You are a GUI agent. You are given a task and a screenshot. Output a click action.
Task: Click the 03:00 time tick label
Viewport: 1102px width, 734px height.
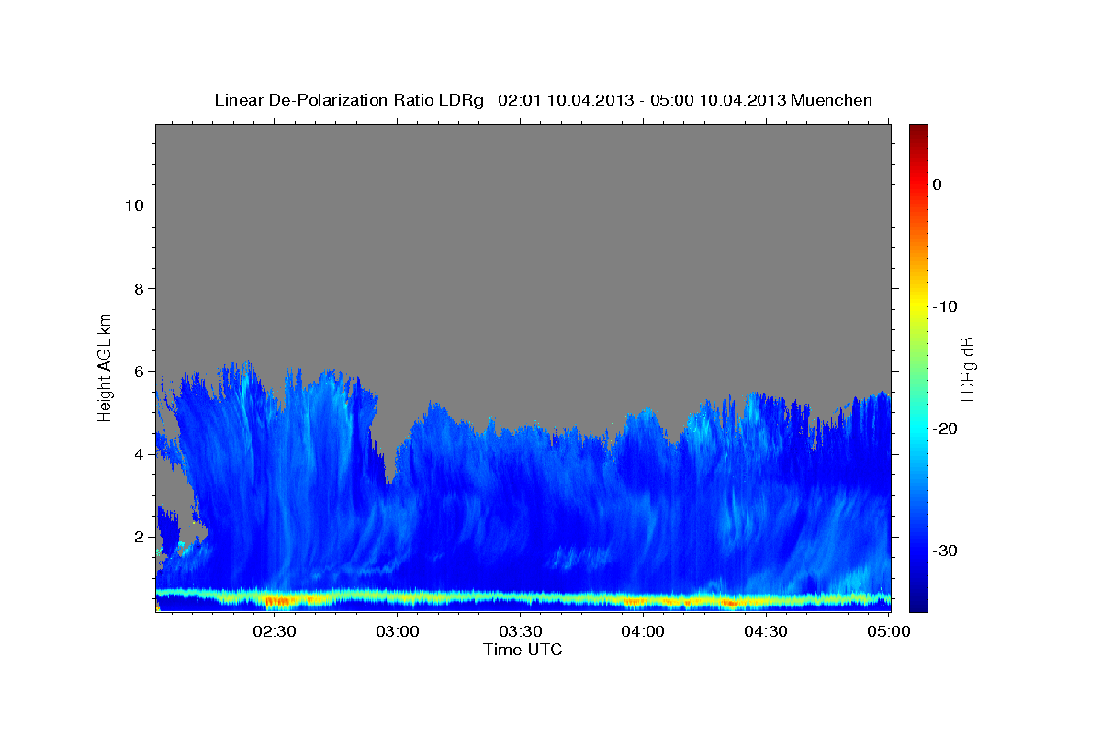pyautogui.click(x=398, y=631)
